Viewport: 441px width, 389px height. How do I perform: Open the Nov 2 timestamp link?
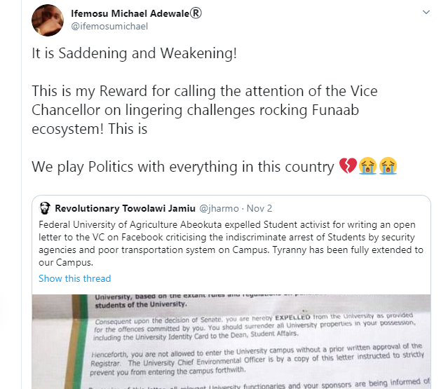tap(259, 208)
